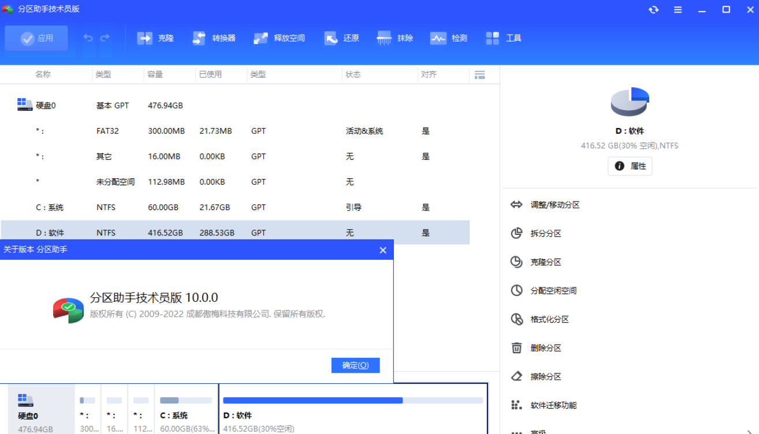Click the D: usage bar in disk map

pos(353,400)
